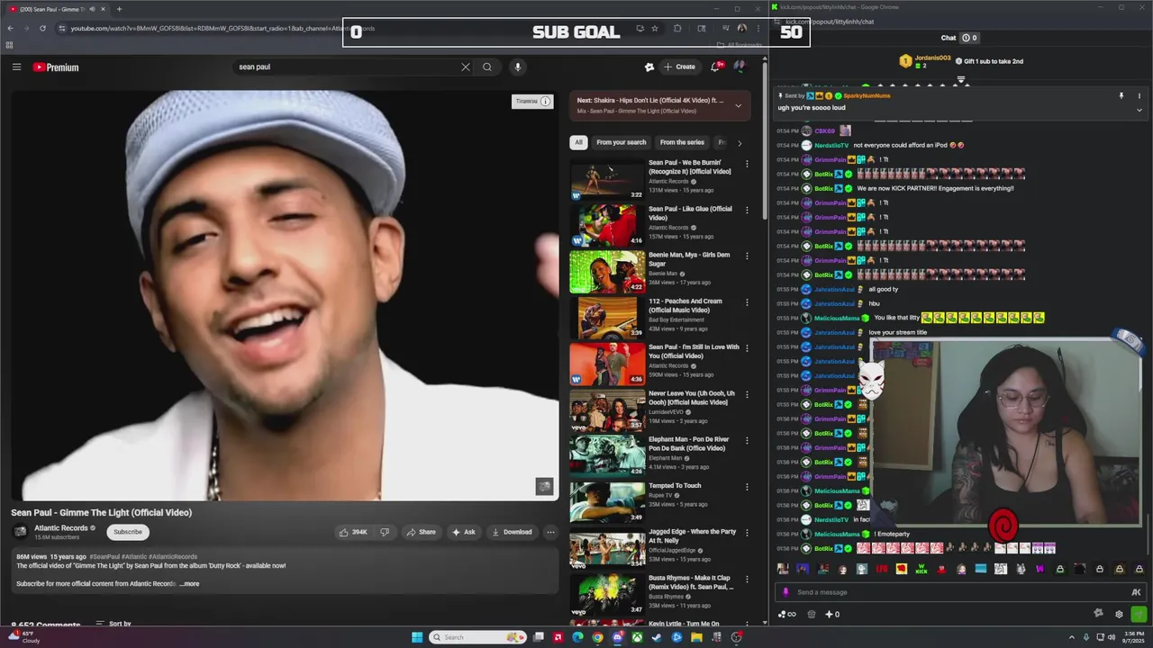This screenshot has width=1153, height=648.
Task: Expand pinned message from SparkyNumNums
Action: 1139,110
